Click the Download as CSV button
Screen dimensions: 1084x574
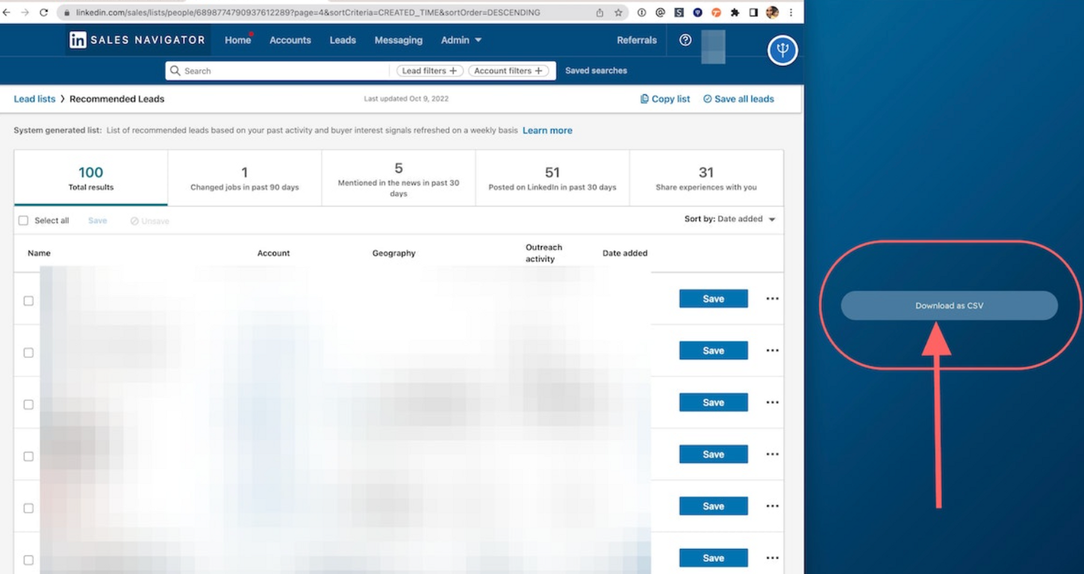(x=949, y=306)
